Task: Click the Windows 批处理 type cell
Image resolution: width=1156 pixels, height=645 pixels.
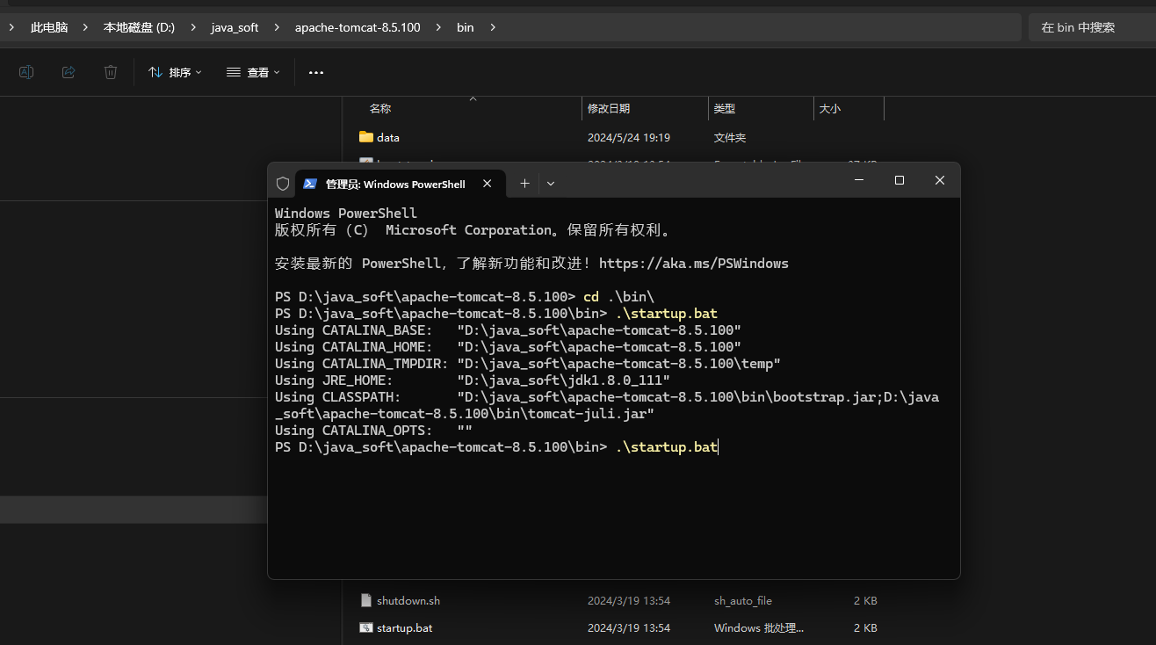Action: (x=759, y=628)
